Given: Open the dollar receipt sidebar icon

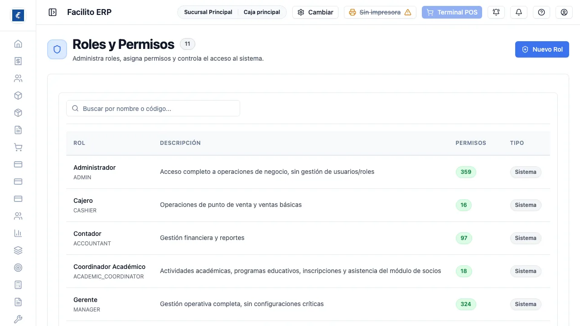Looking at the screenshot, I should point(18,61).
